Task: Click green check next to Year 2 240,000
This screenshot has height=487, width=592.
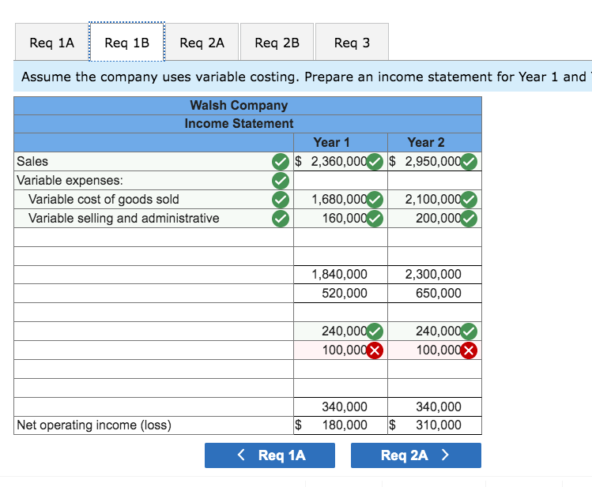Action: coord(469,332)
